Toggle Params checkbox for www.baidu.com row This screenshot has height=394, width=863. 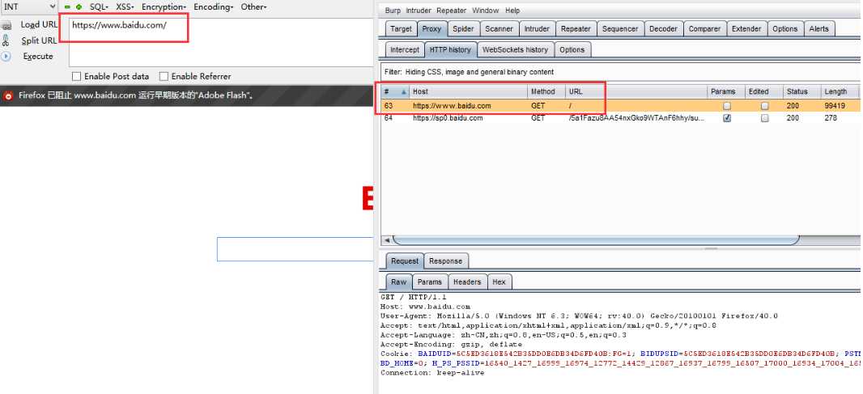(x=727, y=106)
